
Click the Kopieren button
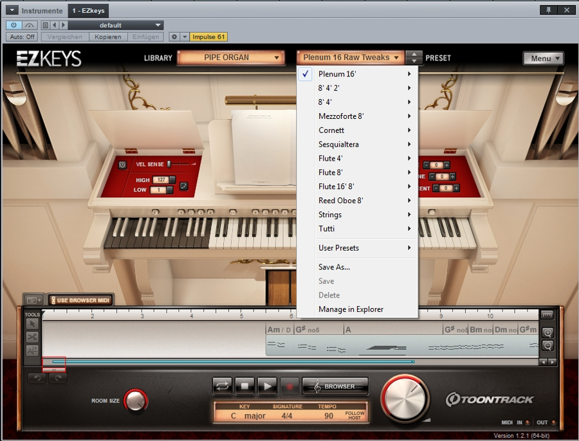(108, 37)
